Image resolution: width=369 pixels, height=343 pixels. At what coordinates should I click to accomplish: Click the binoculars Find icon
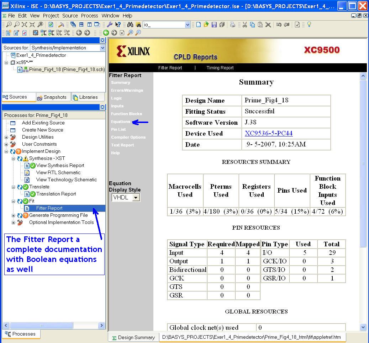[130, 25]
